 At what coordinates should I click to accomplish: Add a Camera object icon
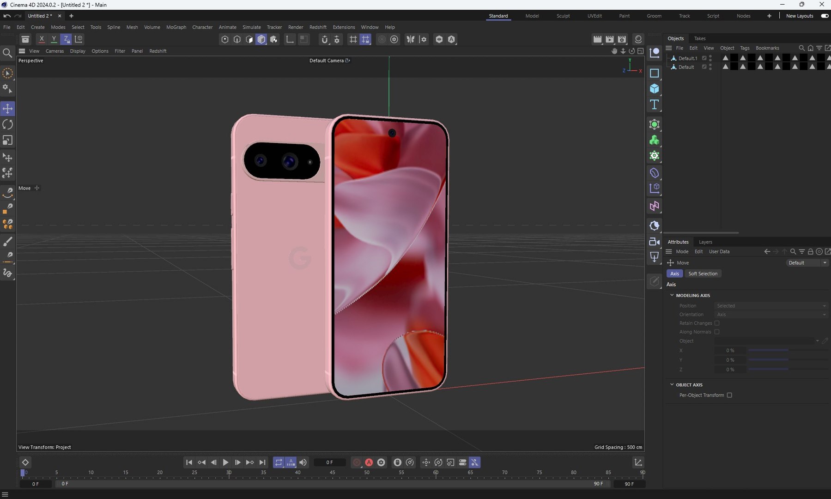coord(654,241)
